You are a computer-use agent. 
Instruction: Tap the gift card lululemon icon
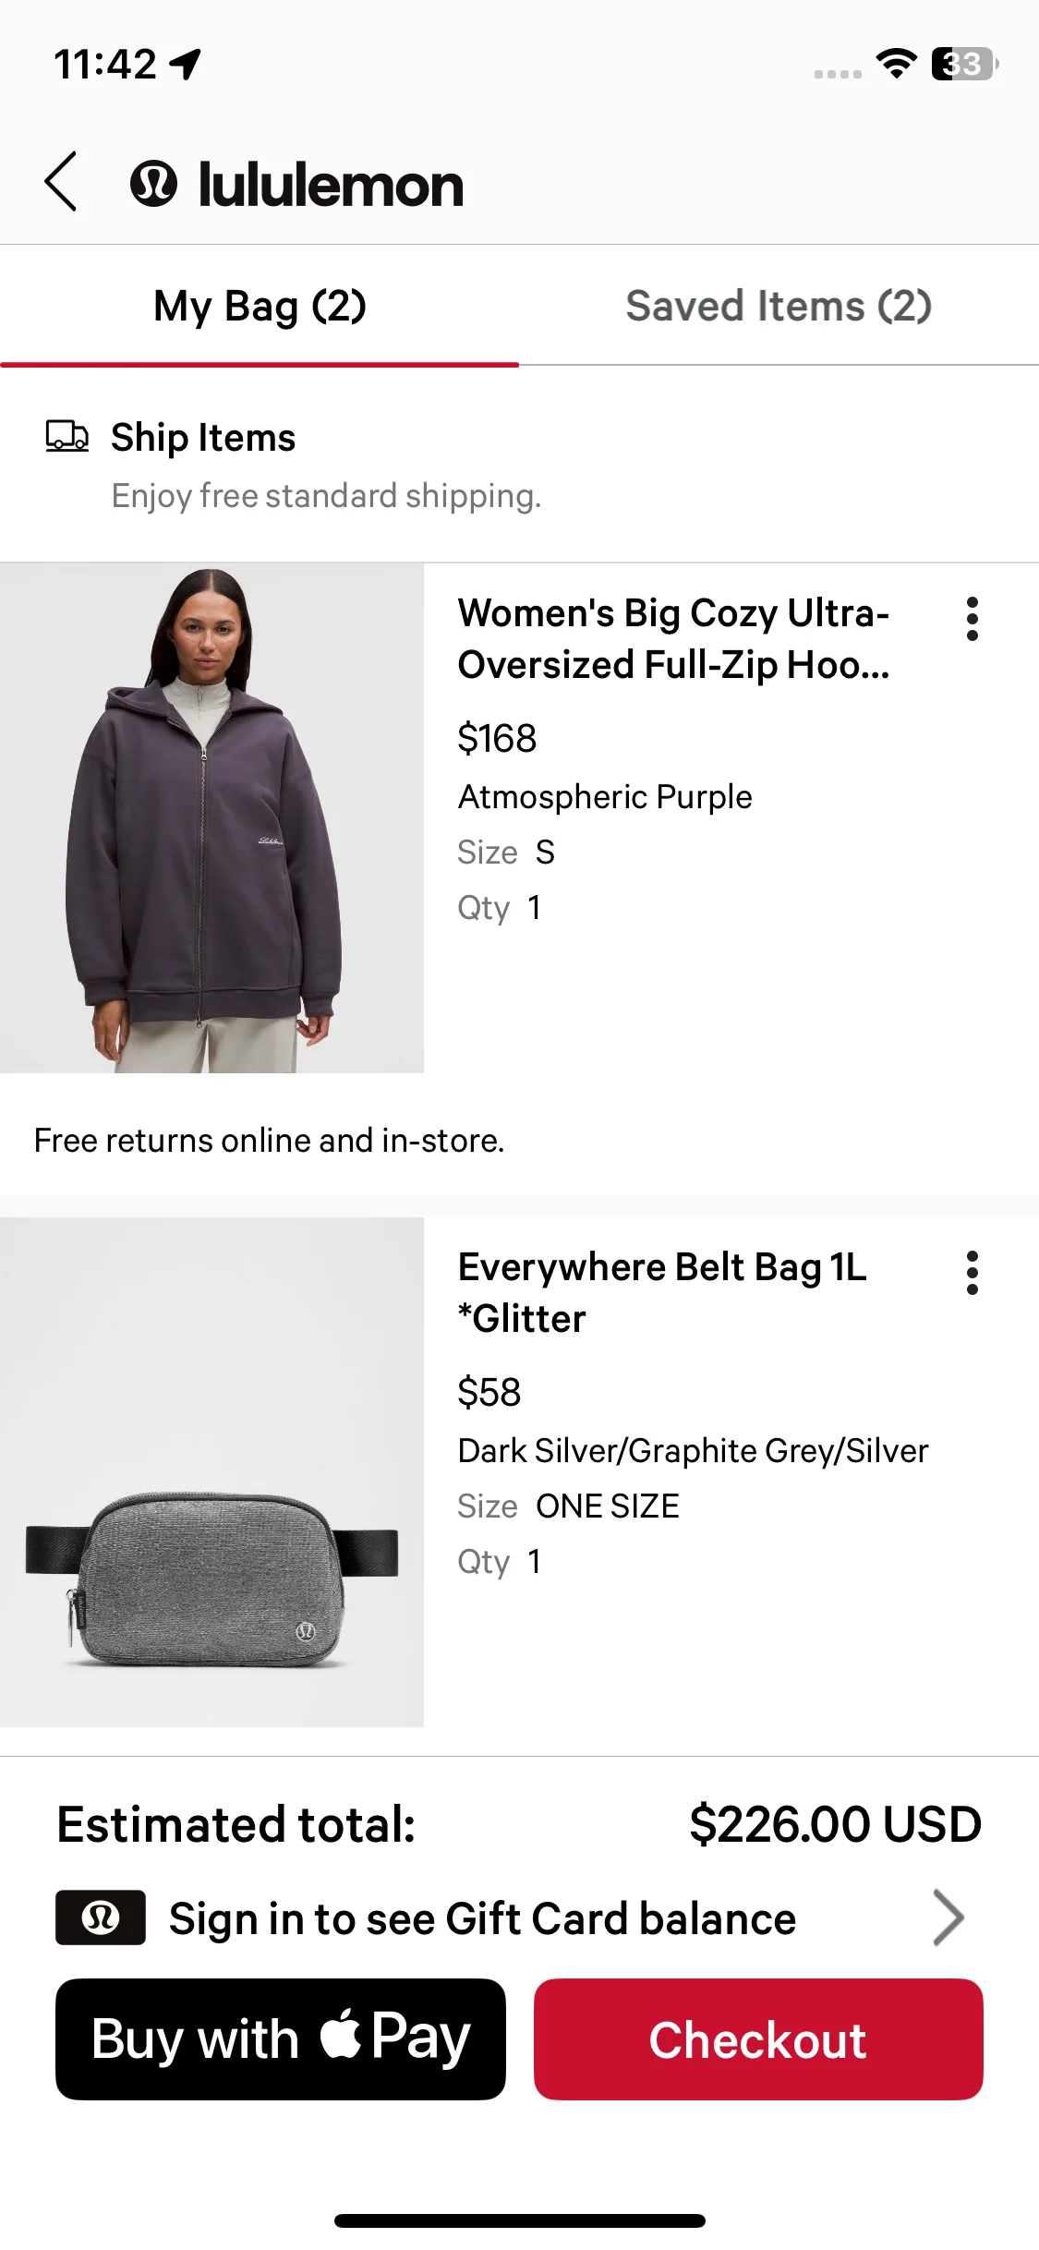(x=101, y=1917)
